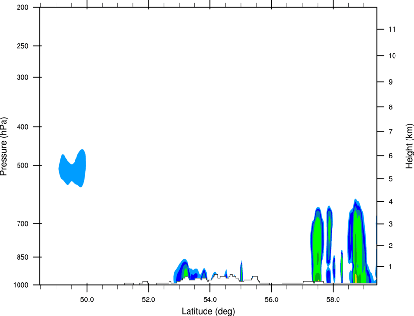Click the 56.0 latitude tick label

coord(271,300)
